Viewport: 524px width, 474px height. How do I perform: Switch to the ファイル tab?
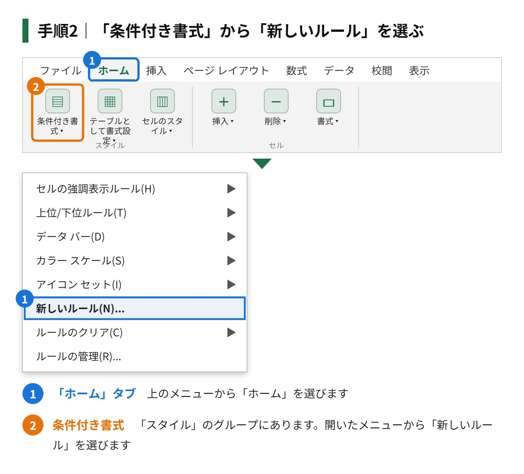pos(61,70)
